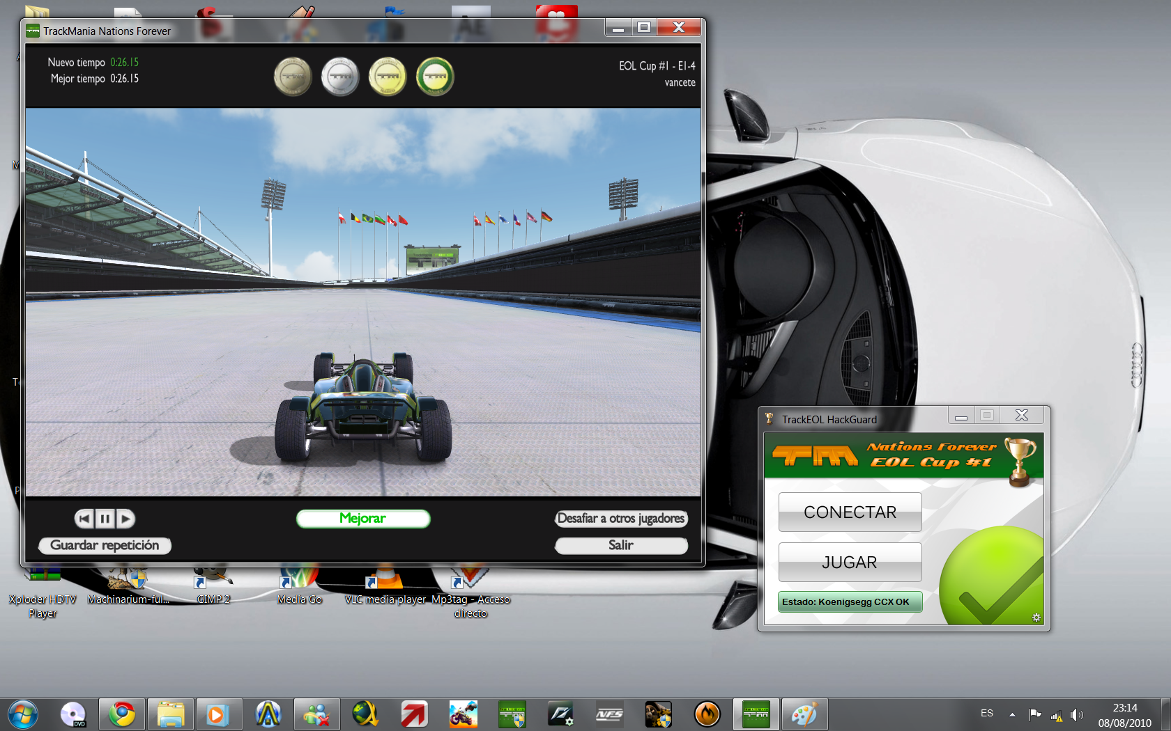Rewind the replay to the start
The image size is (1171, 731).
click(84, 519)
